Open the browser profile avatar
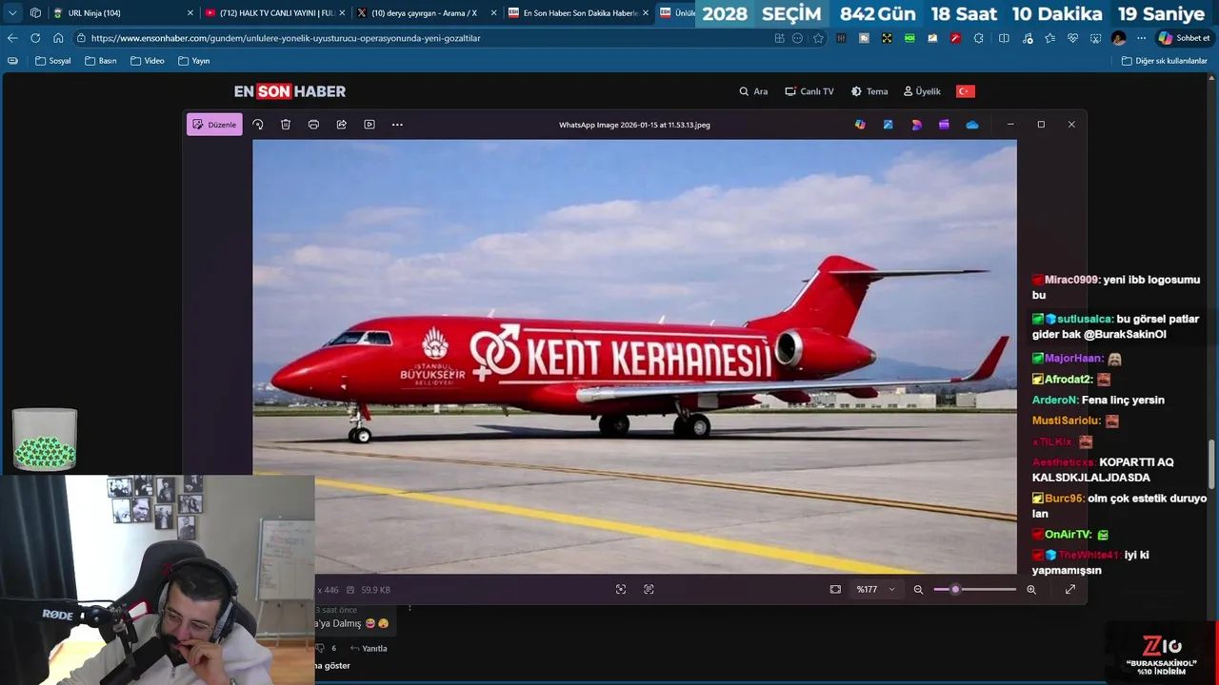1219x685 pixels. tap(1119, 38)
